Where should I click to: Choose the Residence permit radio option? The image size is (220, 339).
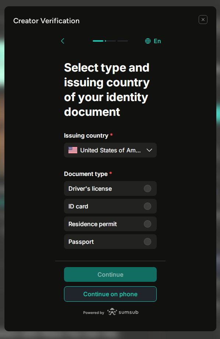[x=148, y=224]
